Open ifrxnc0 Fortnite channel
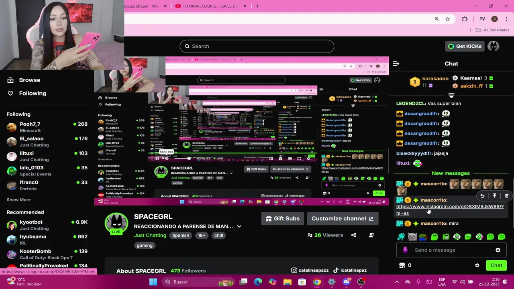 pos(47,185)
